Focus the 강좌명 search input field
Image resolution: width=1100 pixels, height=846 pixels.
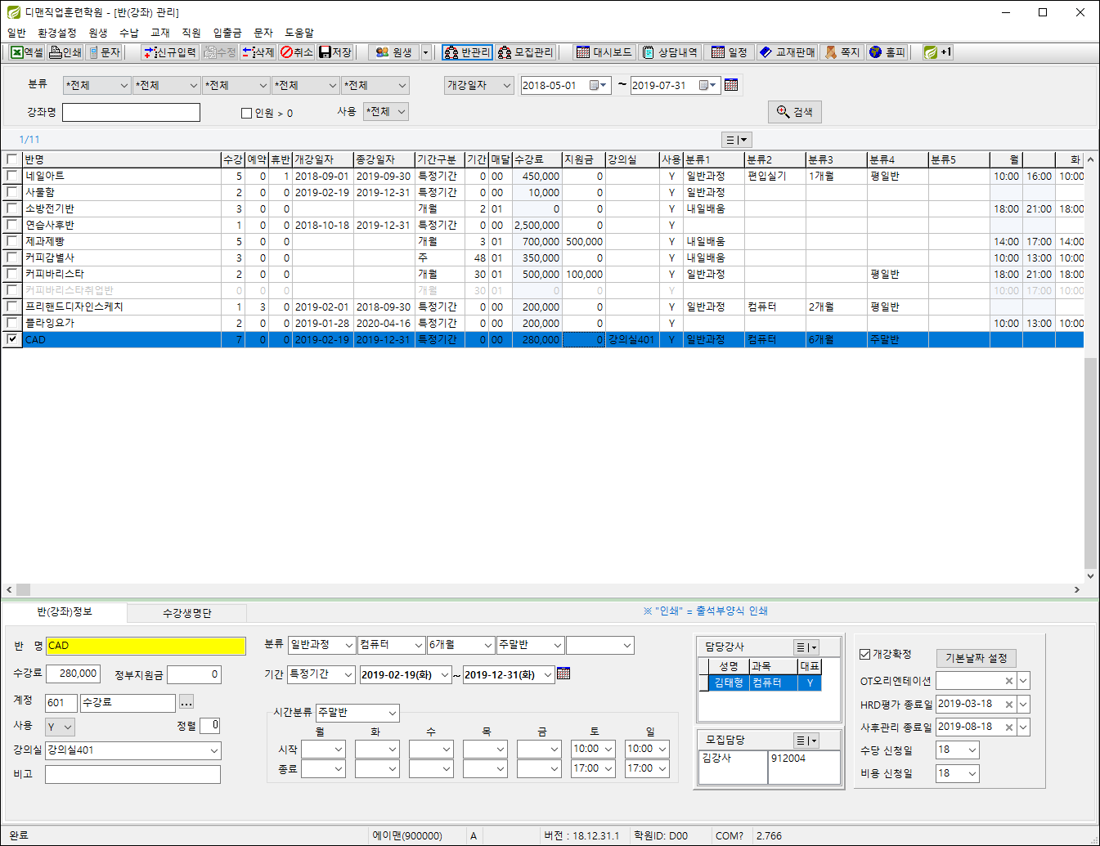pos(131,112)
